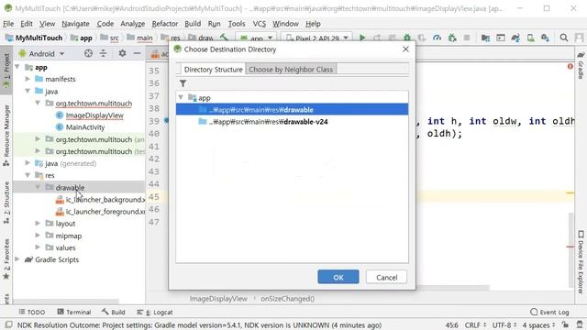
Task: Click the Project Structure folder icon in toolbar
Action: pos(485,38)
